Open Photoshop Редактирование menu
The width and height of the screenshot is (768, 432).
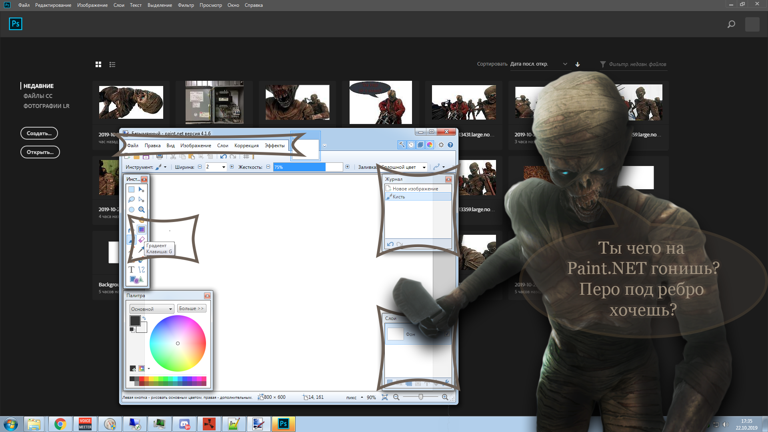[x=53, y=5]
